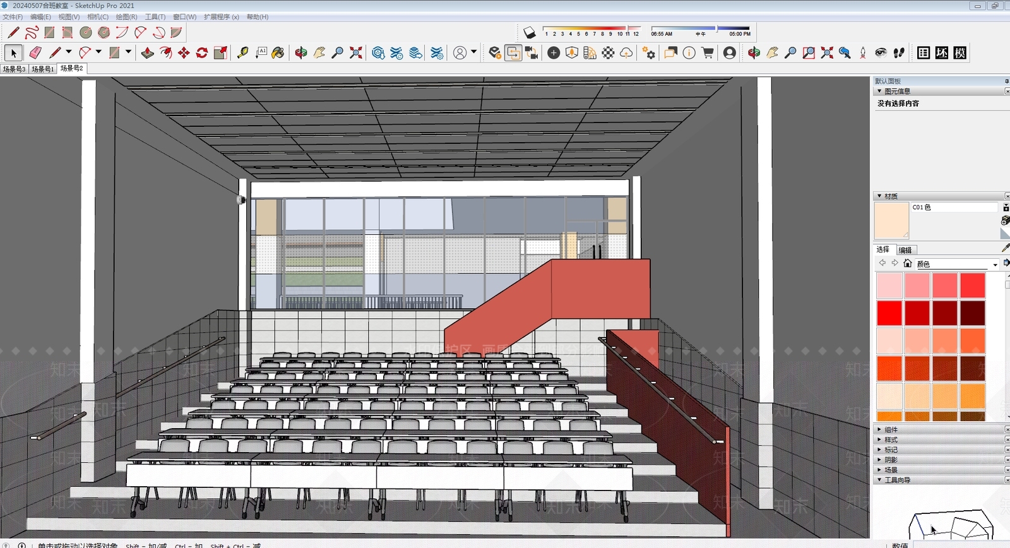Expand the 组件 panel
The width and height of the screenshot is (1010, 548).
tap(879, 429)
